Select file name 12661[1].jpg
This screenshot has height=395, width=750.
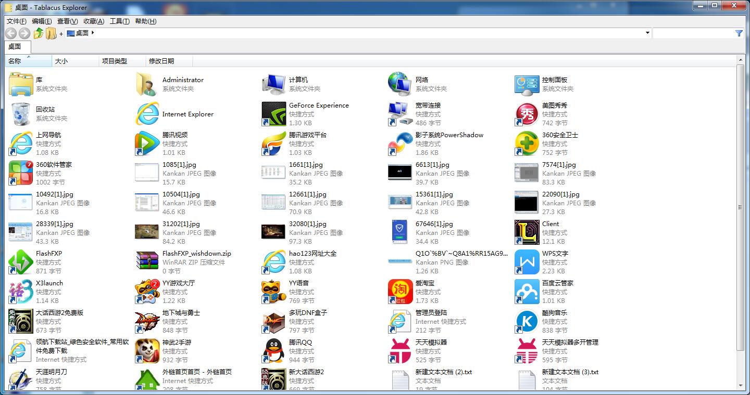click(308, 194)
